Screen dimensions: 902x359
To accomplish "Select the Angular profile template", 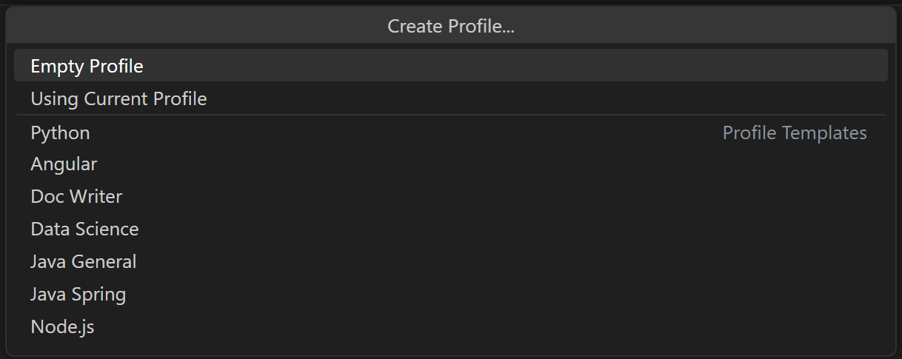I will (64, 164).
